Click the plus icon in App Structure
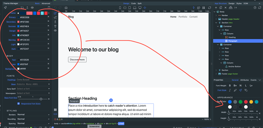 (216, 8)
